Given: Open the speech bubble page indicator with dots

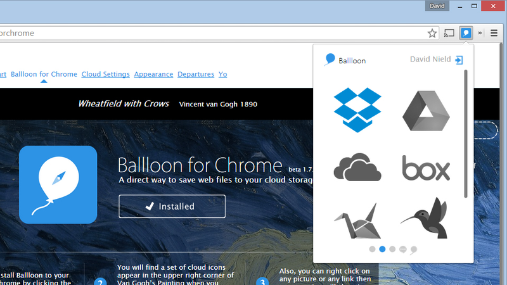Looking at the screenshot, I should click(402, 249).
